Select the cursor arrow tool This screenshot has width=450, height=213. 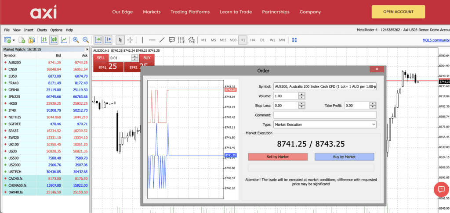(120, 40)
